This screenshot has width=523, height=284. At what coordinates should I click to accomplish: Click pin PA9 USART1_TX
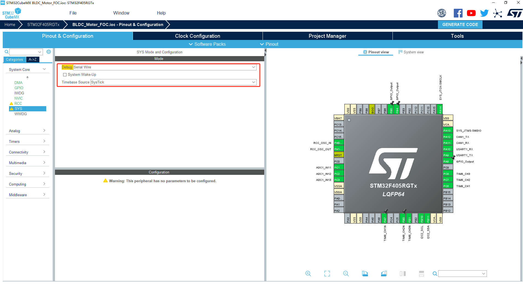448,155
